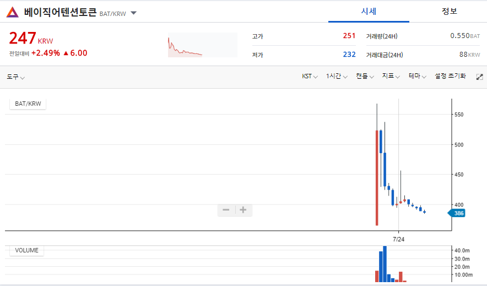Click the 설정 초기화 reset button

click(450, 77)
